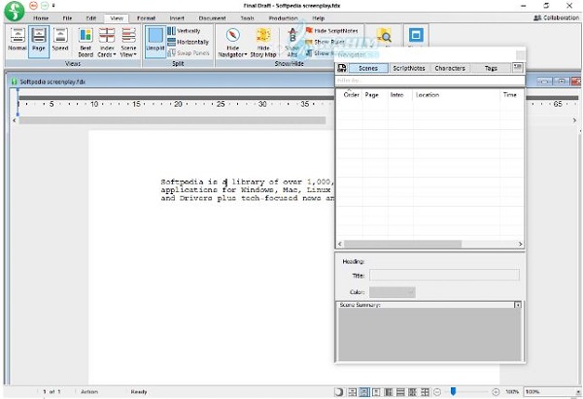The width and height of the screenshot is (583, 399).
Task: Click the Intro column header
Action: click(x=396, y=95)
